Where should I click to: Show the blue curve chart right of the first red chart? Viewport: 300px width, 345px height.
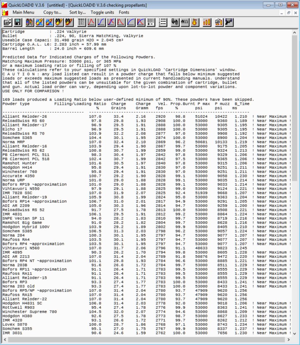[101, 22]
